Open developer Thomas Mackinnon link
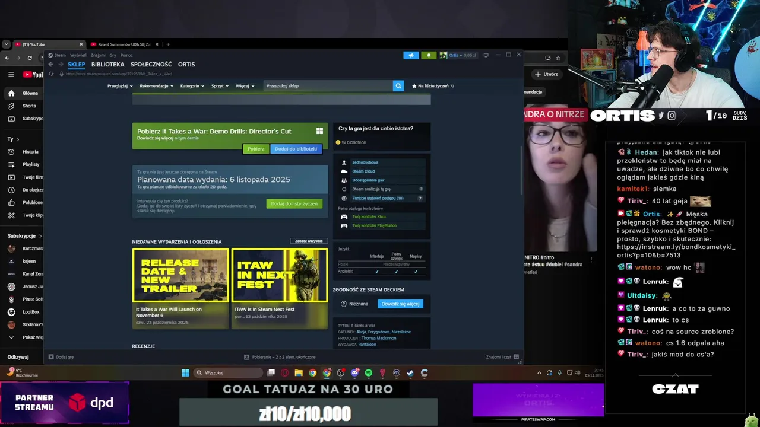Viewport: 760px width, 427px height. [379, 338]
